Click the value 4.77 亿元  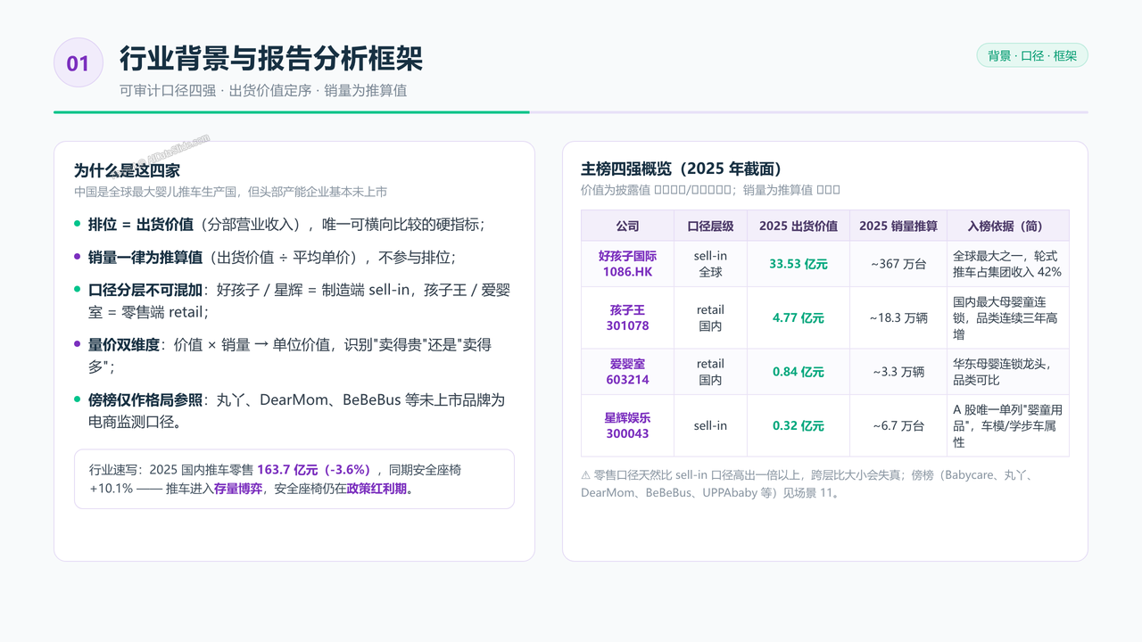(799, 317)
